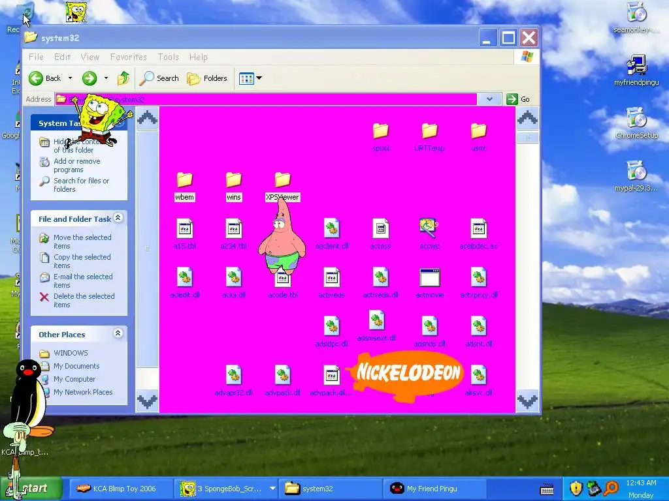The image size is (669, 501).
Task: Expand the SpongeBob taskbar group dropdown
Action: pyautogui.click(x=272, y=488)
